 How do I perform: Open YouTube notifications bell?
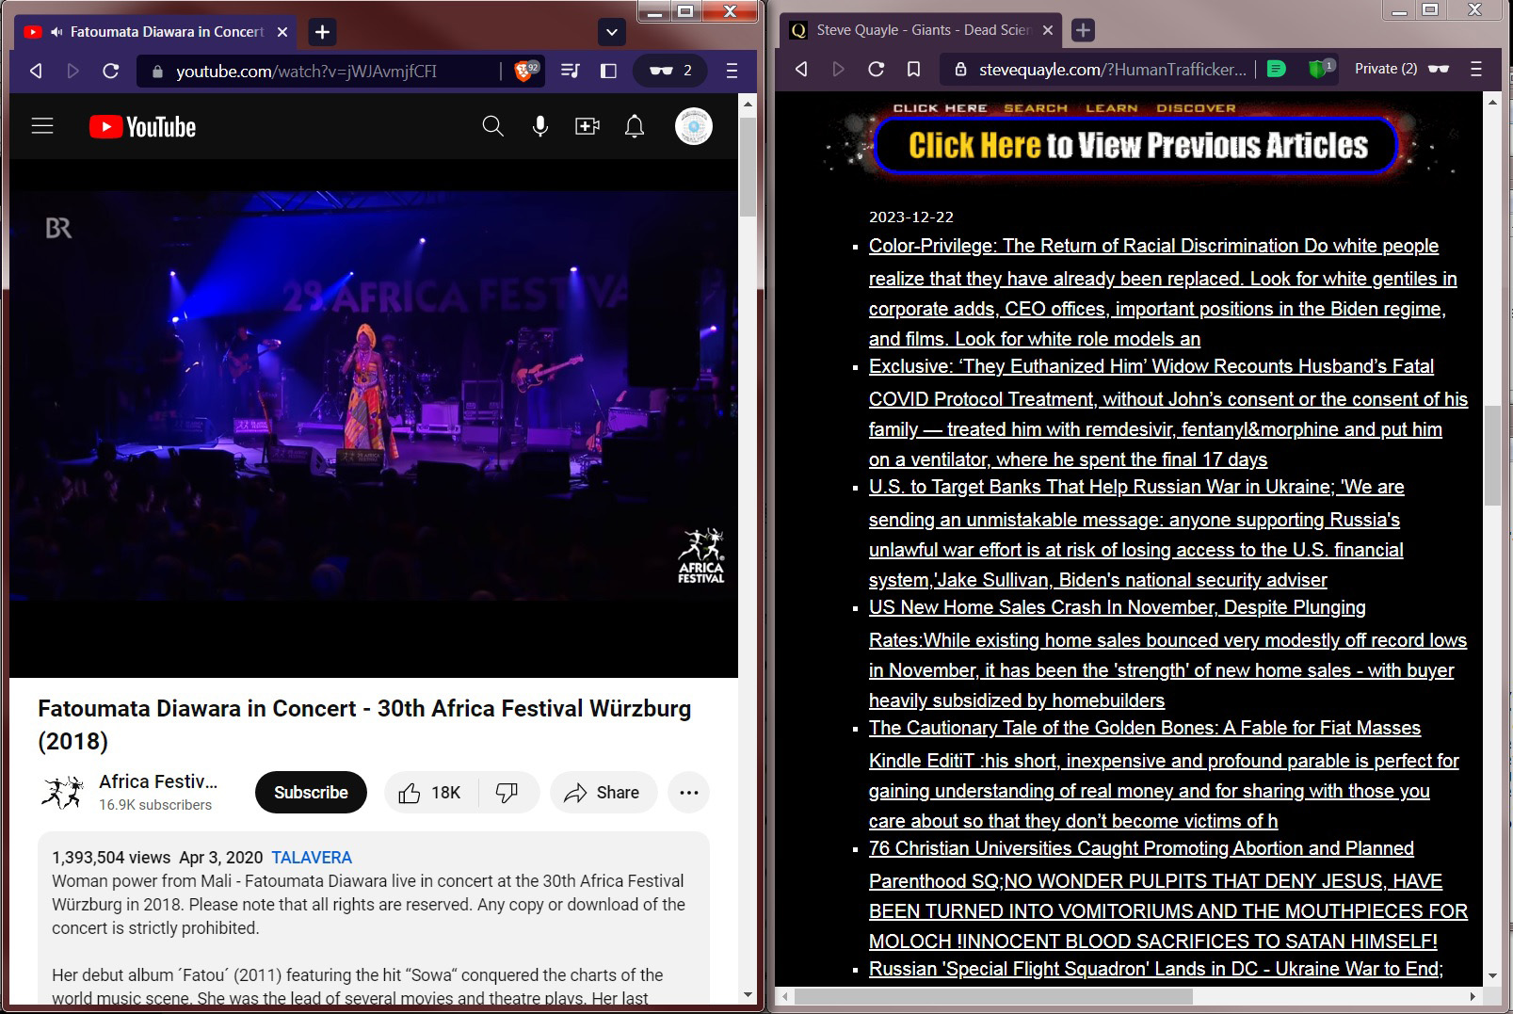tap(635, 125)
